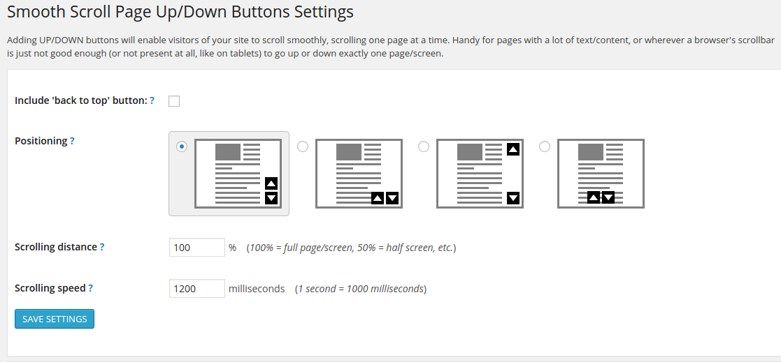
Task: Click up arrow icon in third layout preview
Action: tap(513, 149)
